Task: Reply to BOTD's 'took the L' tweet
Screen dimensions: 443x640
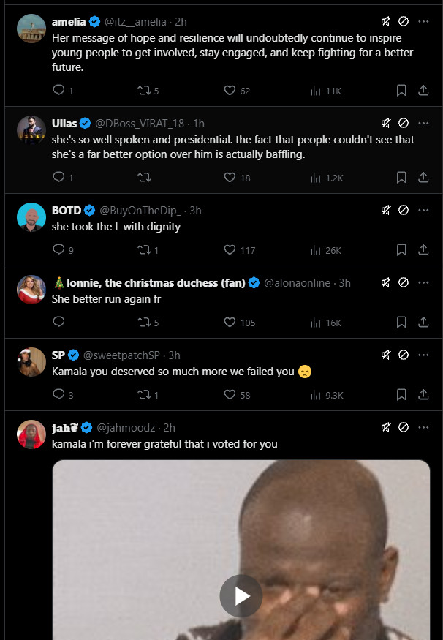Action: [59, 250]
